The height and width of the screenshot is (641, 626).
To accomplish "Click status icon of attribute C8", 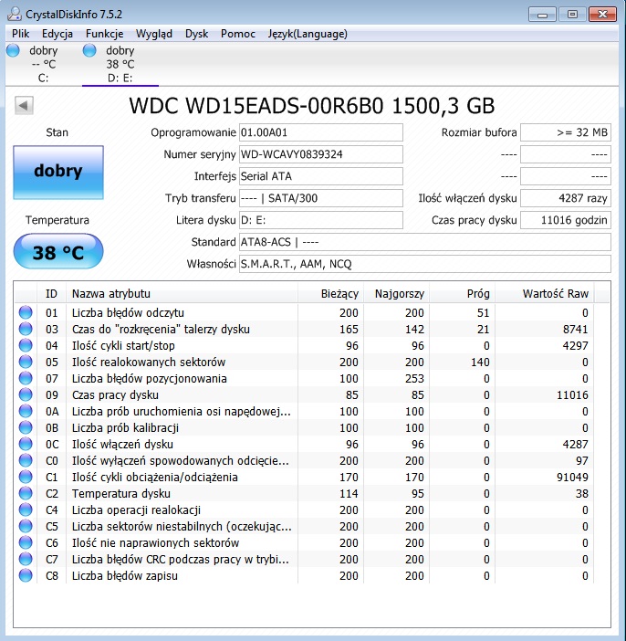I will (x=26, y=575).
